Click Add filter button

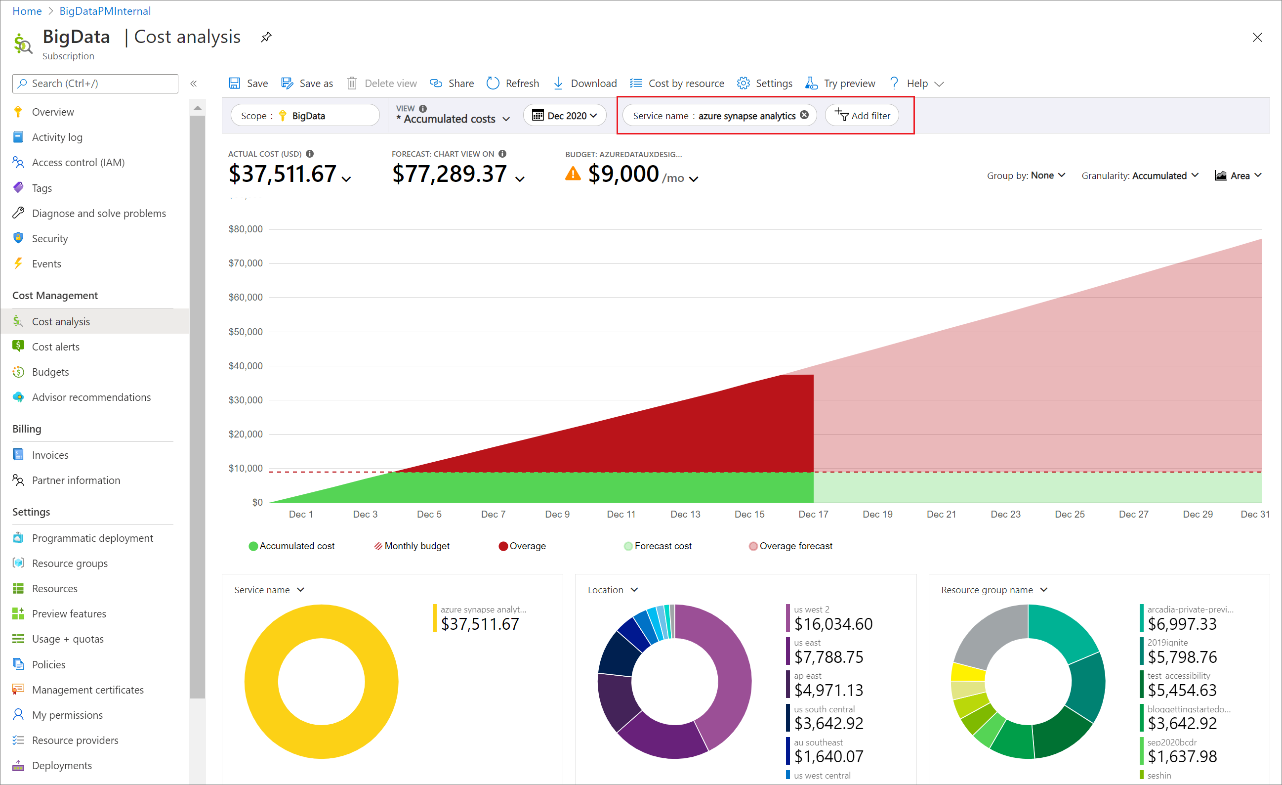tap(863, 115)
